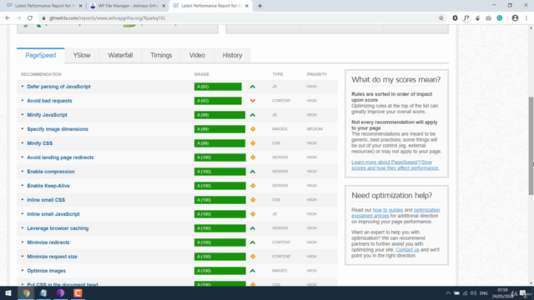This screenshot has width=534, height=300.
Task: Click the page vertical scrollbar
Action: [531, 146]
